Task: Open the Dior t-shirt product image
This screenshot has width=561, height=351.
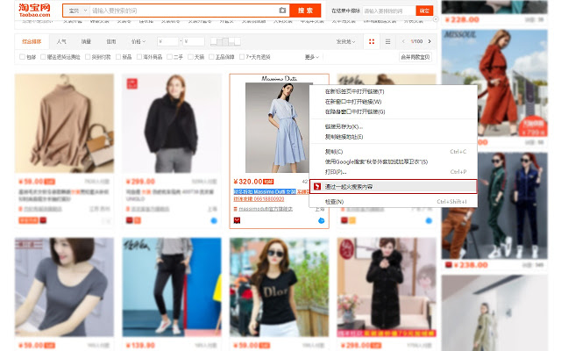Action: pos(279,287)
